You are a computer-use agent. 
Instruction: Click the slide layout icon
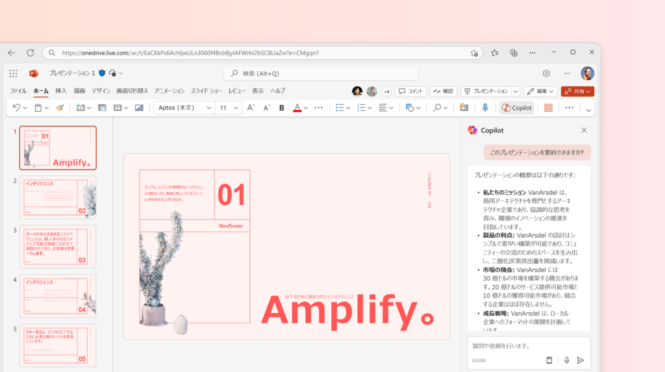(x=118, y=108)
